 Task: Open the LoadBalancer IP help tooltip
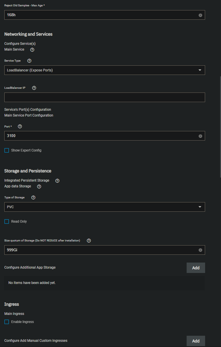point(34,88)
